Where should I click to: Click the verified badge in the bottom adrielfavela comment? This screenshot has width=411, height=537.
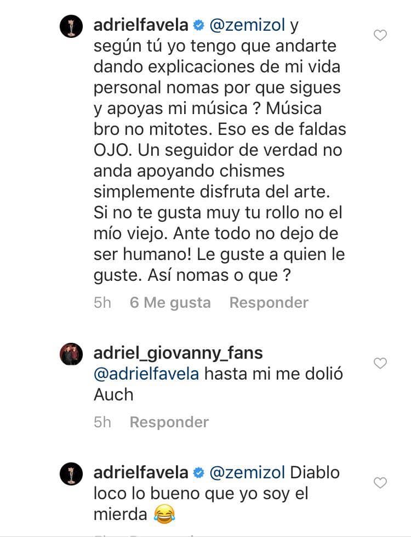[x=198, y=472]
